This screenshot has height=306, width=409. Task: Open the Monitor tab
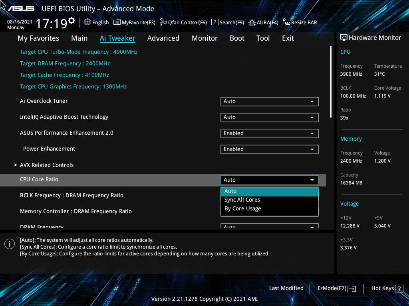pos(204,38)
